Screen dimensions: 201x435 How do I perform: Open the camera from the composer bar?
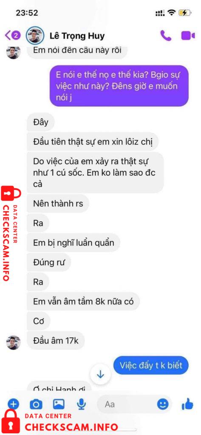[36, 404]
